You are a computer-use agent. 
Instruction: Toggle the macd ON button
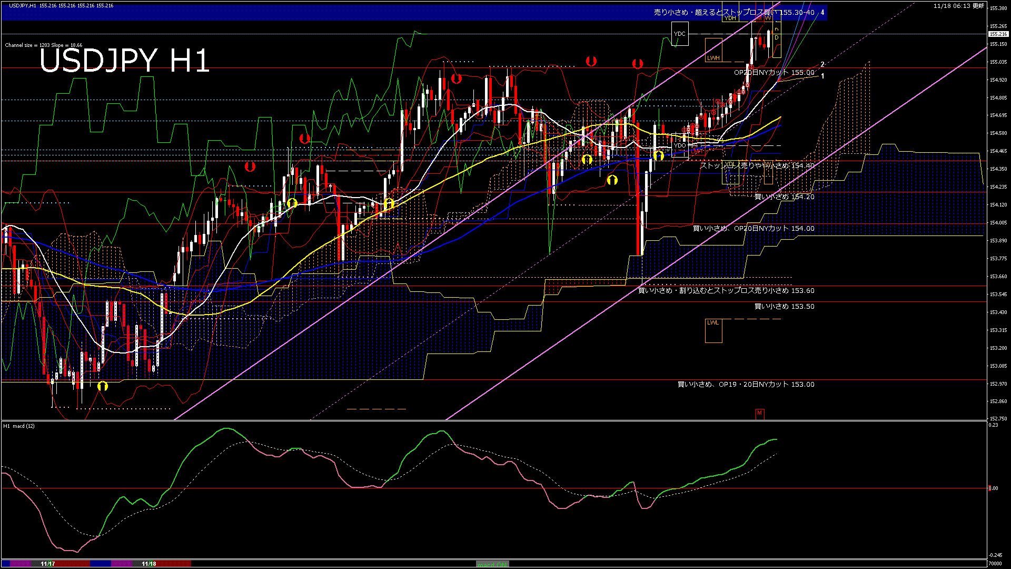point(492,564)
